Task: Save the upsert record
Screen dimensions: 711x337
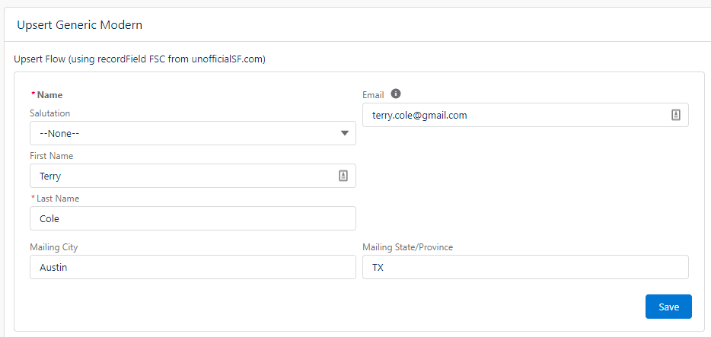Action: (x=668, y=307)
